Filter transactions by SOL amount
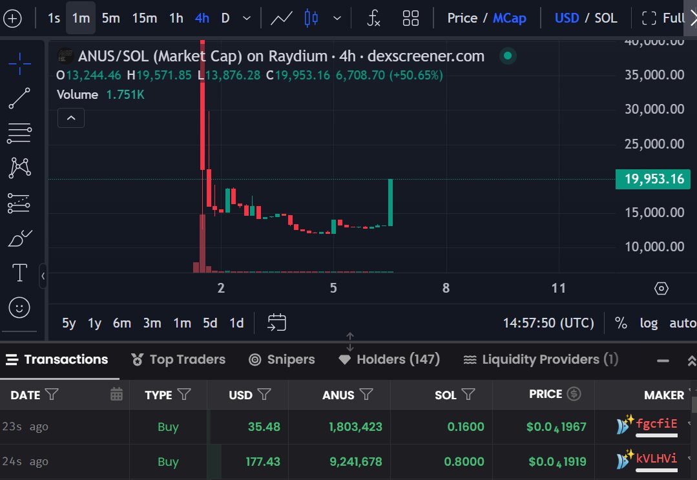Screen dimensions: 697x480 (x=468, y=394)
